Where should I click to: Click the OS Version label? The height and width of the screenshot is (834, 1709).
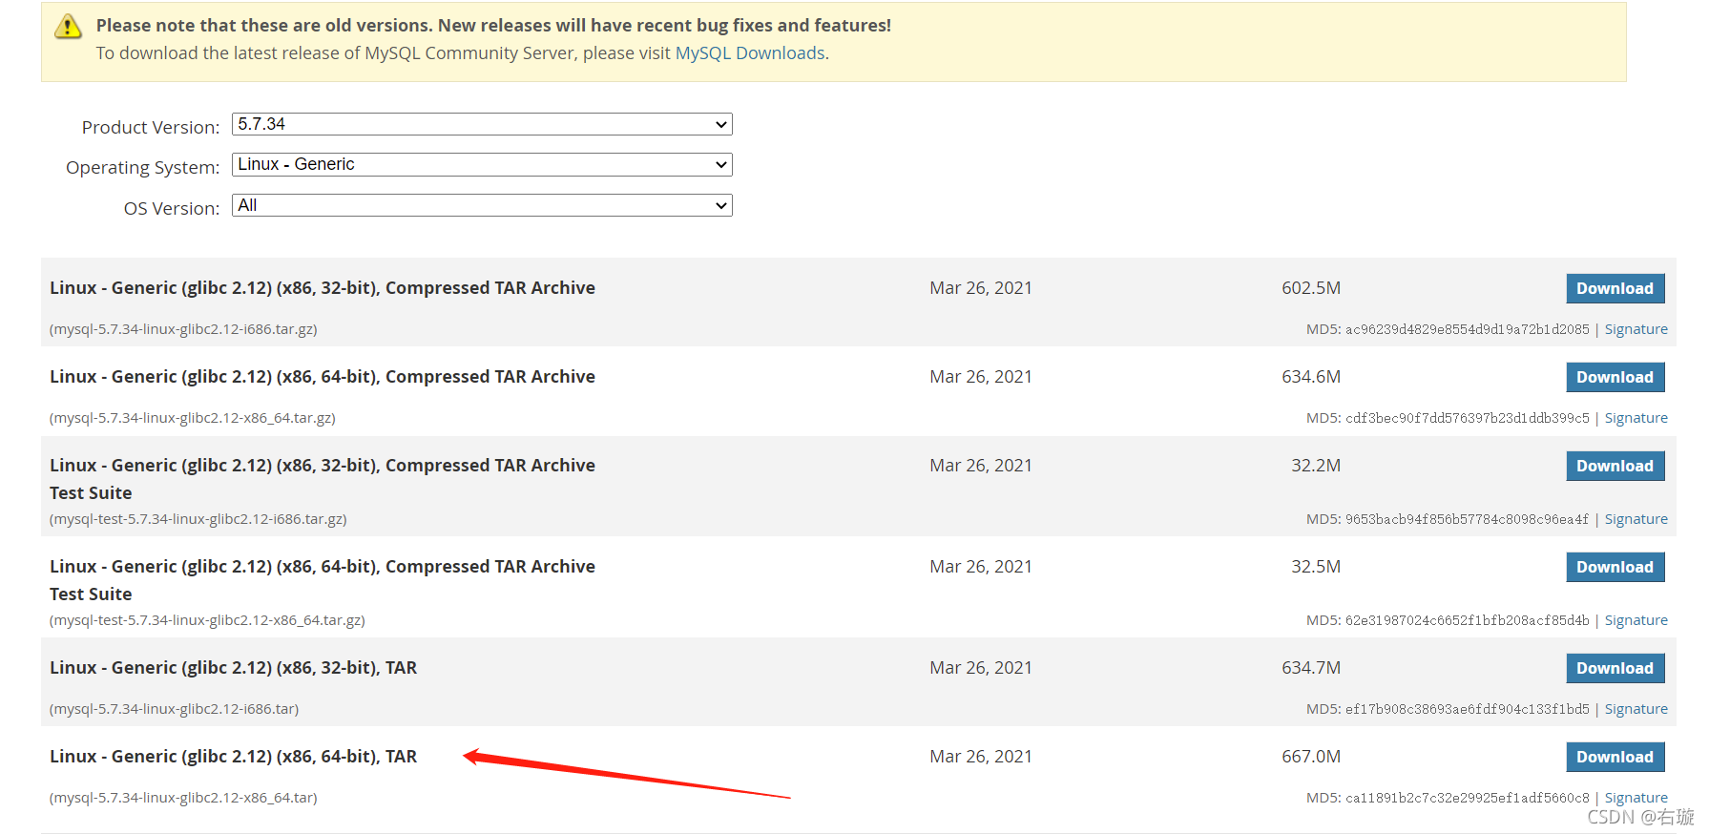point(172,208)
